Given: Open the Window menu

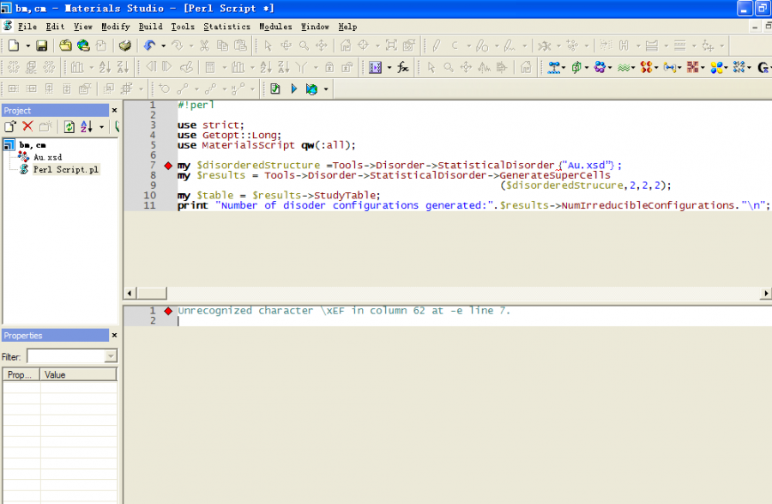Looking at the screenshot, I should tap(315, 27).
